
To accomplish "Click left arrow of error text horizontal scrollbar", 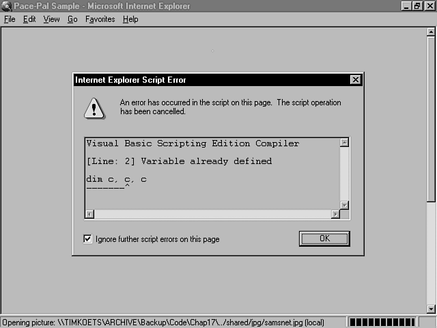I will (89, 215).
